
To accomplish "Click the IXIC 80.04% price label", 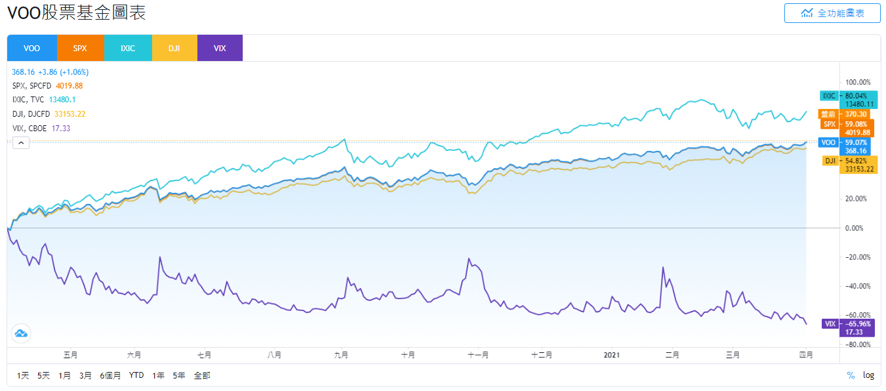I will pos(849,100).
